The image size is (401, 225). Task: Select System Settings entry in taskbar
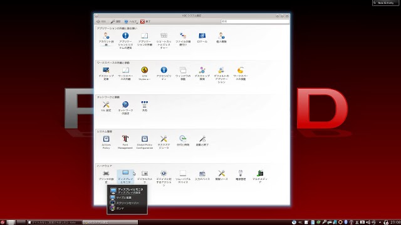pyautogui.click(x=110, y=222)
